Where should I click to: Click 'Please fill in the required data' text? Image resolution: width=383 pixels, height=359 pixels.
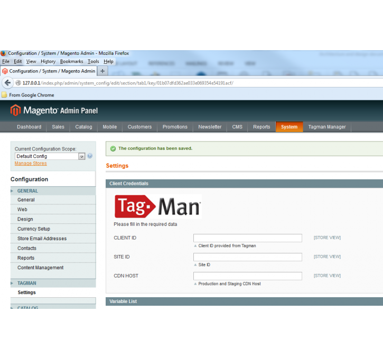(x=145, y=224)
